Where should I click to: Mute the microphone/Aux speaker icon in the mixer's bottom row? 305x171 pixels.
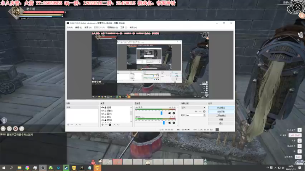coord(170,123)
